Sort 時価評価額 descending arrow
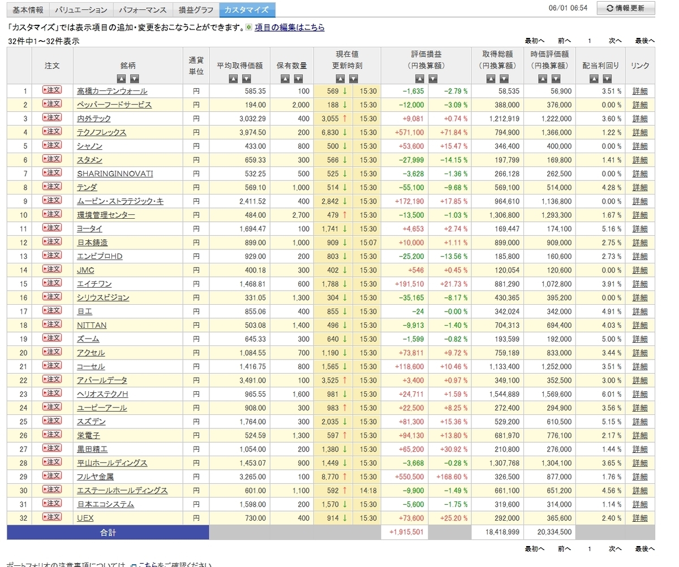679x567 pixels. coord(556,79)
